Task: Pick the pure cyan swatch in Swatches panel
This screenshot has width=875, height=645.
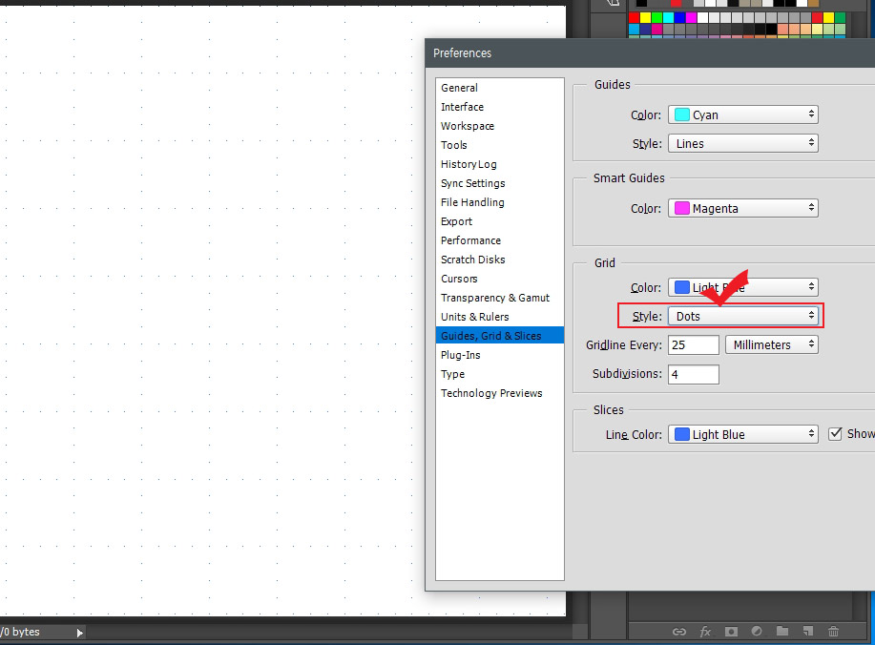Action: click(668, 17)
